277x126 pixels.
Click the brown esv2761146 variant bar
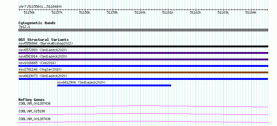click(x=143, y=72)
